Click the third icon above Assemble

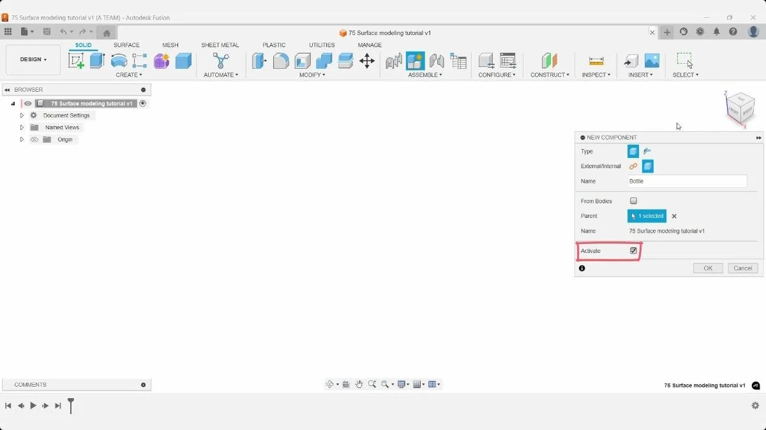[x=437, y=61]
